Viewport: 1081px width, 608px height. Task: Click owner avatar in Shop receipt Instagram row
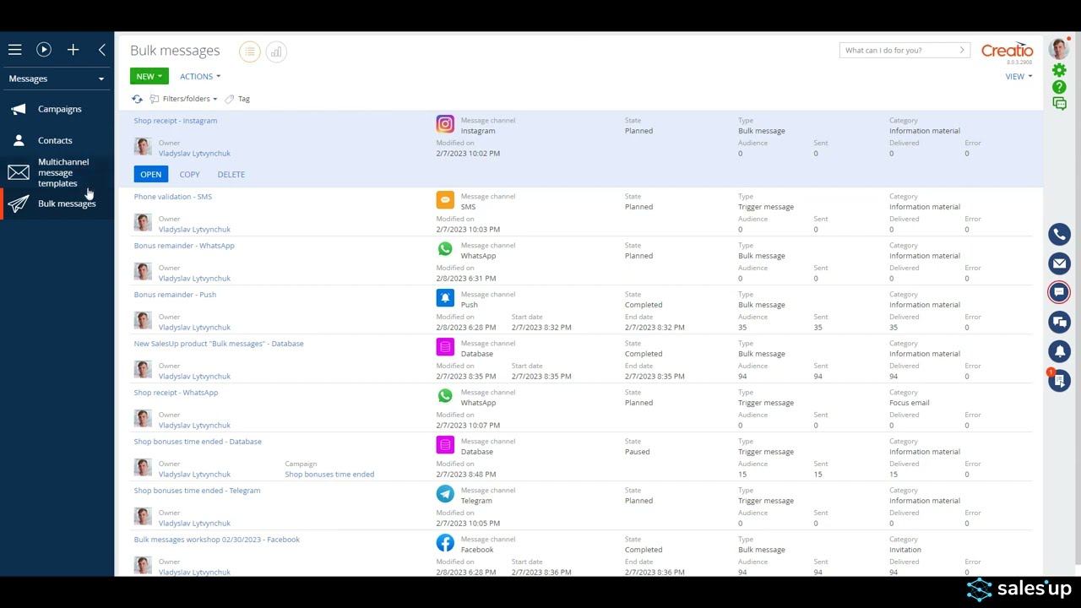[143, 147]
